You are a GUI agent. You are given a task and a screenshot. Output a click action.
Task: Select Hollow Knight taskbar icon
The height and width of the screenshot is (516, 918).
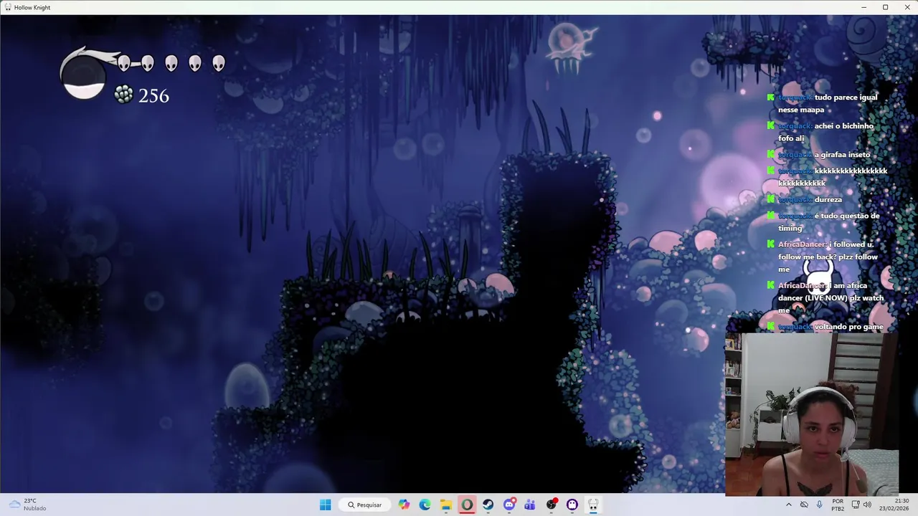pyautogui.click(x=593, y=505)
